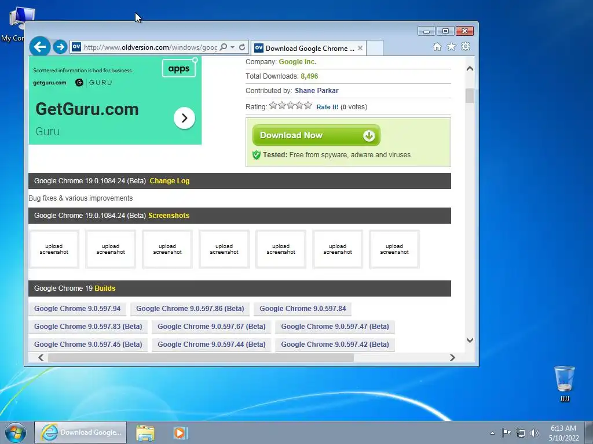Open Google Chrome 9.0.597.94 build

[77, 309]
